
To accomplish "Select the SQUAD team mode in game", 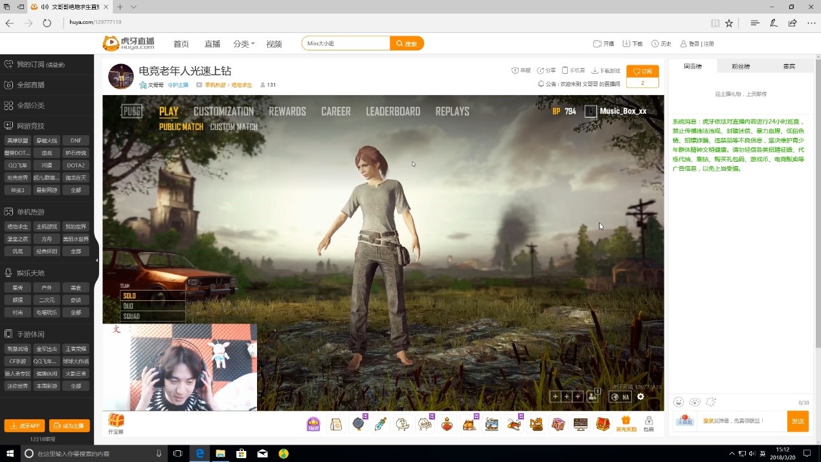I will 153,316.
